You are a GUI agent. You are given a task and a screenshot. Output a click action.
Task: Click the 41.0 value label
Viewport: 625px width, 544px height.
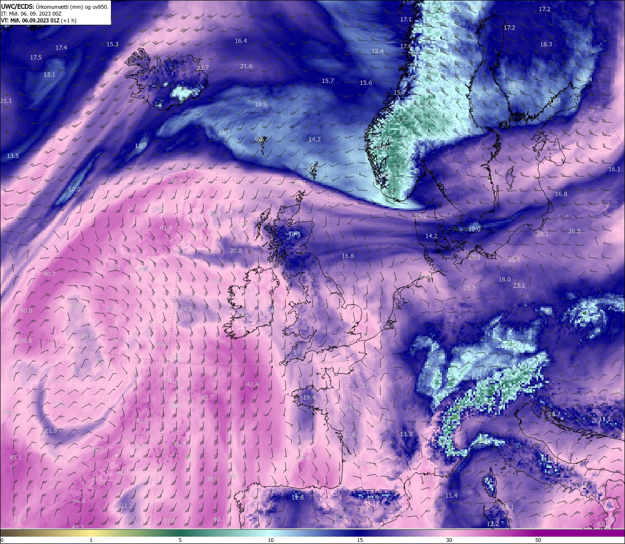pos(166,228)
